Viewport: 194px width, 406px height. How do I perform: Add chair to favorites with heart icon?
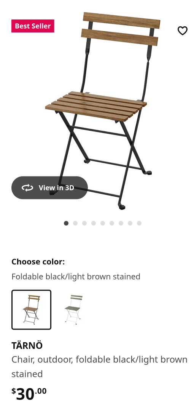182,31
